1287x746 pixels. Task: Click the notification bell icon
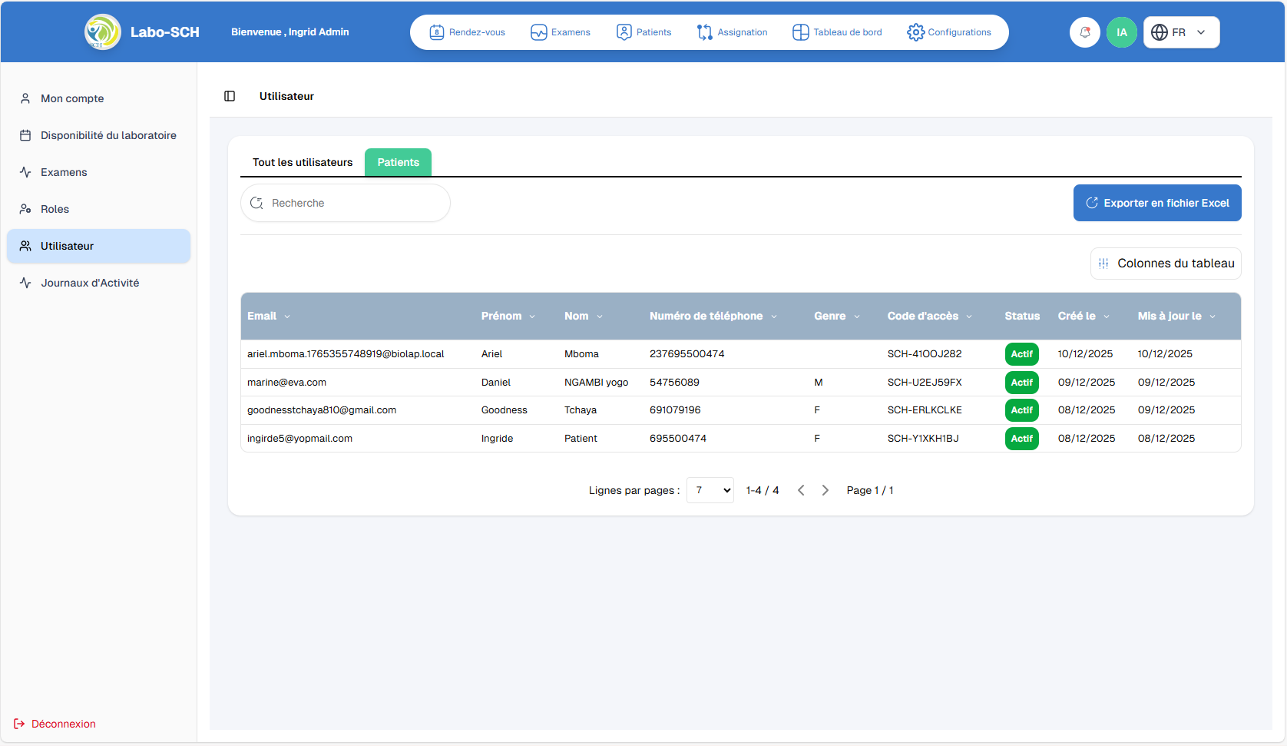pyautogui.click(x=1084, y=32)
